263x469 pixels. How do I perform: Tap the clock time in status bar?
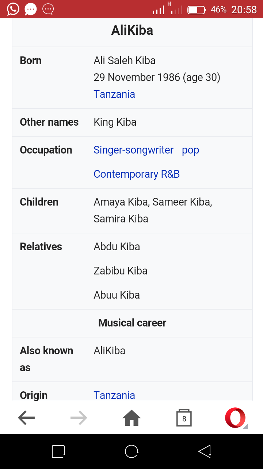pyautogui.click(x=244, y=10)
